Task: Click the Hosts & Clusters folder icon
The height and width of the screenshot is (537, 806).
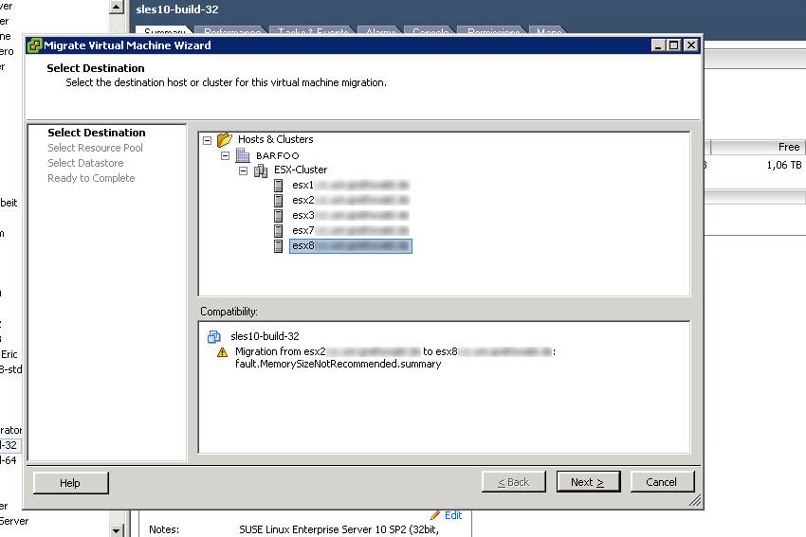Action: pyautogui.click(x=225, y=140)
